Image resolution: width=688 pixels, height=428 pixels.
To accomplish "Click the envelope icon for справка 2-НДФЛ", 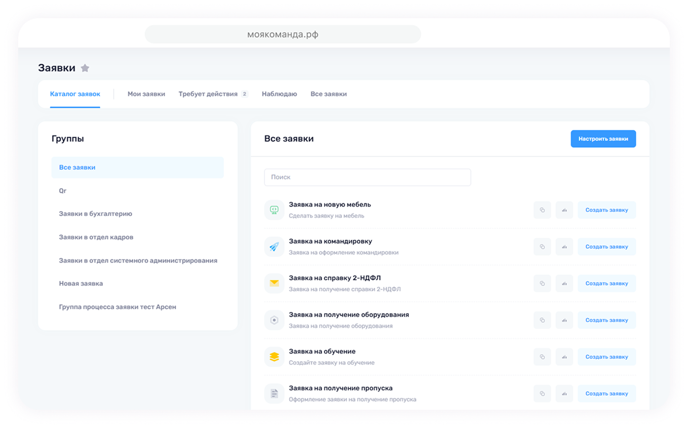I will pyautogui.click(x=274, y=283).
